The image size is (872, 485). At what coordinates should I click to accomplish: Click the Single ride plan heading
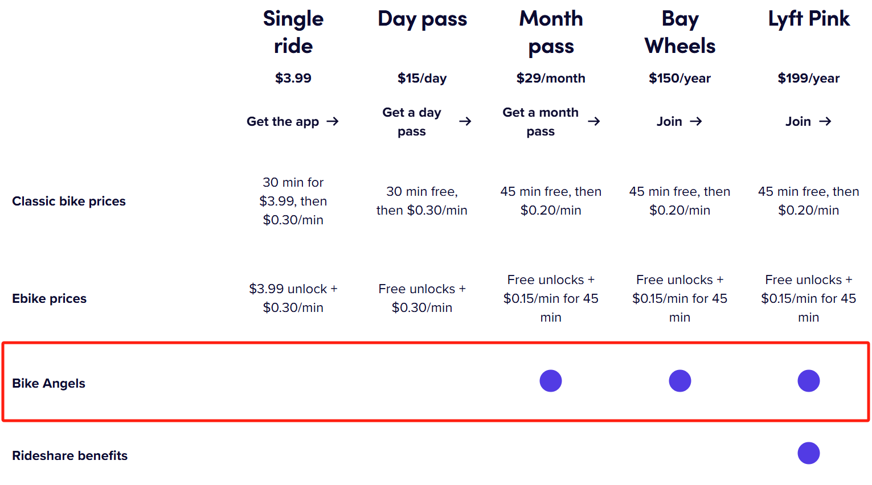pyautogui.click(x=293, y=32)
